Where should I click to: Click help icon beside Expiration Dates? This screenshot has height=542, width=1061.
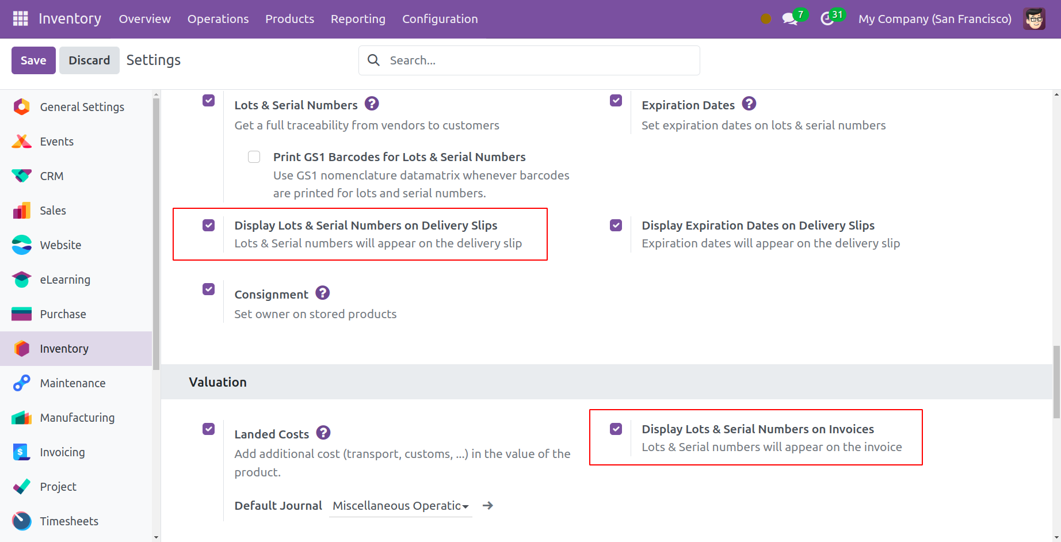click(x=749, y=104)
